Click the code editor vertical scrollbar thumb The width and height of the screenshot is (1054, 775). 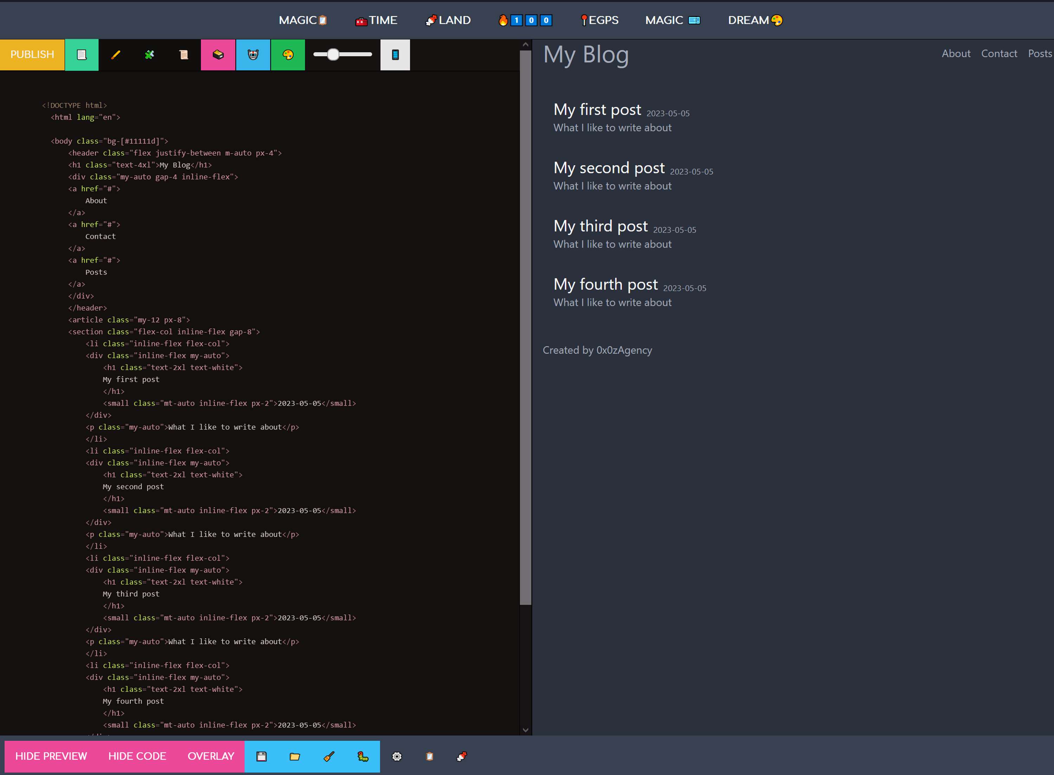[x=526, y=328]
